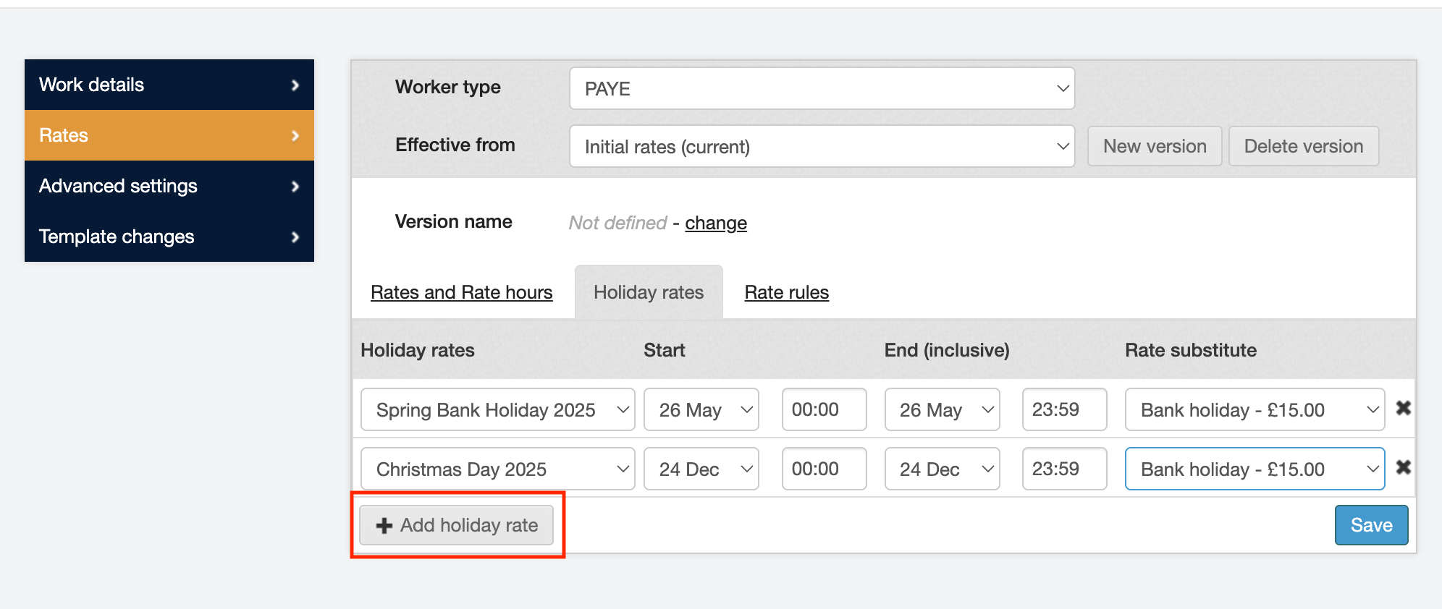This screenshot has height=609, width=1442.
Task: Open the Template changes sidebar section
Action: coord(169,237)
